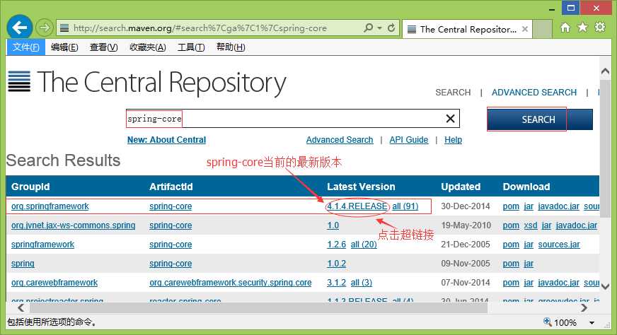
Task: Open all (91) versions link
Action: (x=405, y=206)
